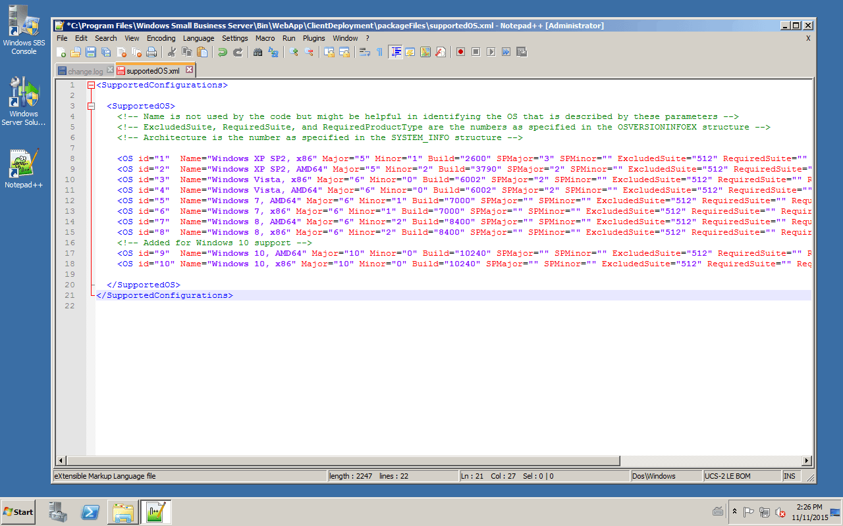843x526 pixels.
Task: Save current recorded macro icon
Action: (x=522, y=52)
